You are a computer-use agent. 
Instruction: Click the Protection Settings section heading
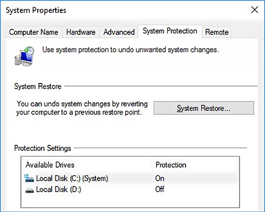pos(43,148)
